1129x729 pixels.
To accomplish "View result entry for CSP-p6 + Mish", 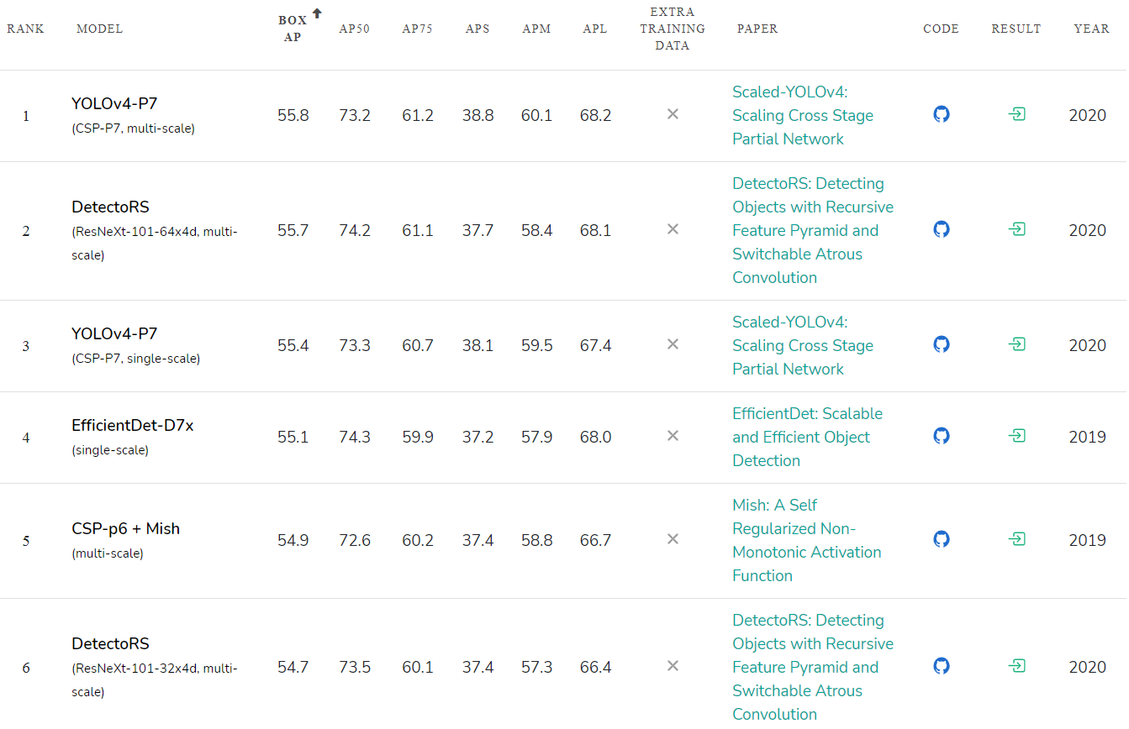I will tap(1016, 539).
